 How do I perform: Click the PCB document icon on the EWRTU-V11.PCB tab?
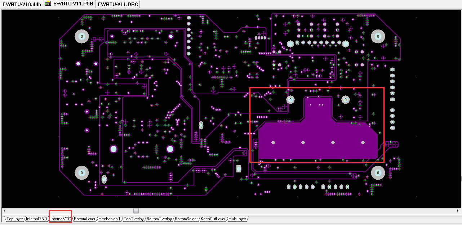[48, 4]
